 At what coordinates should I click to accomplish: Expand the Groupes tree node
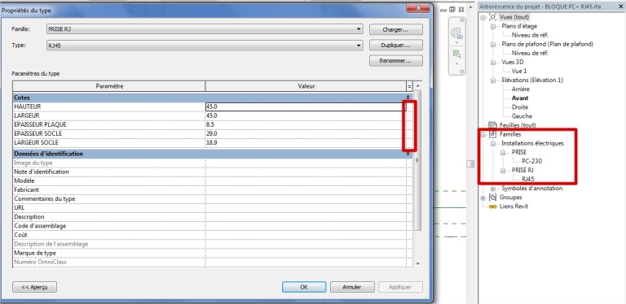pyautogui.click(x=483, y=198)
